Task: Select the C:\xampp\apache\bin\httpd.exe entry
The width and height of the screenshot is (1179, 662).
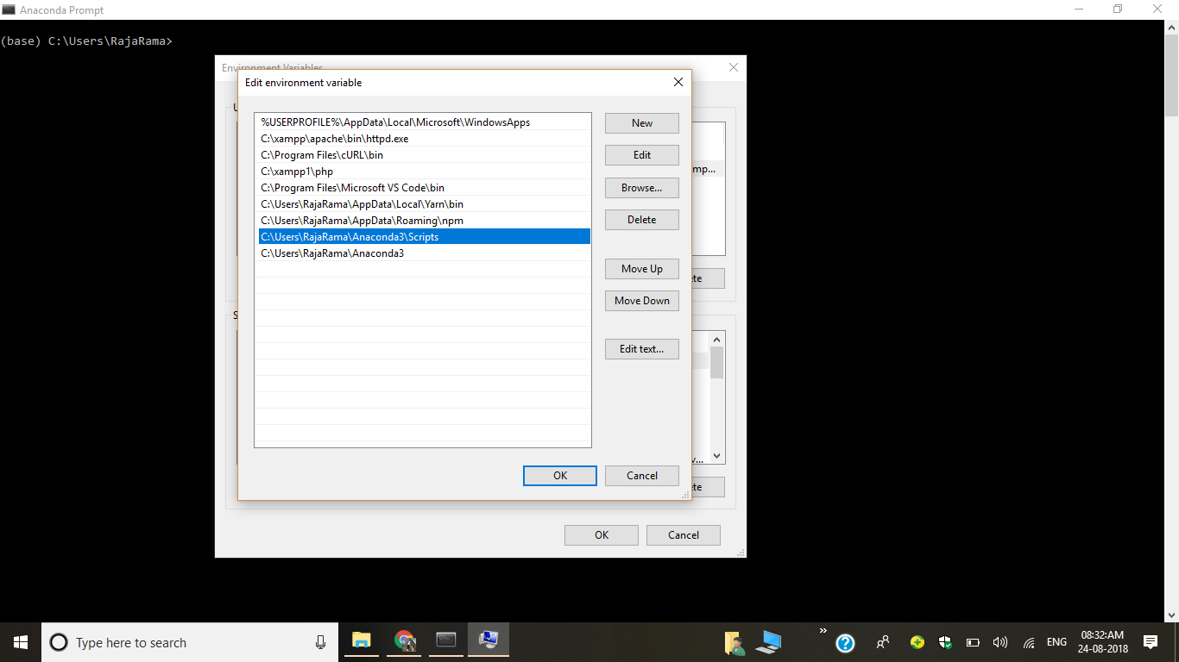Action: pos(423,139)
